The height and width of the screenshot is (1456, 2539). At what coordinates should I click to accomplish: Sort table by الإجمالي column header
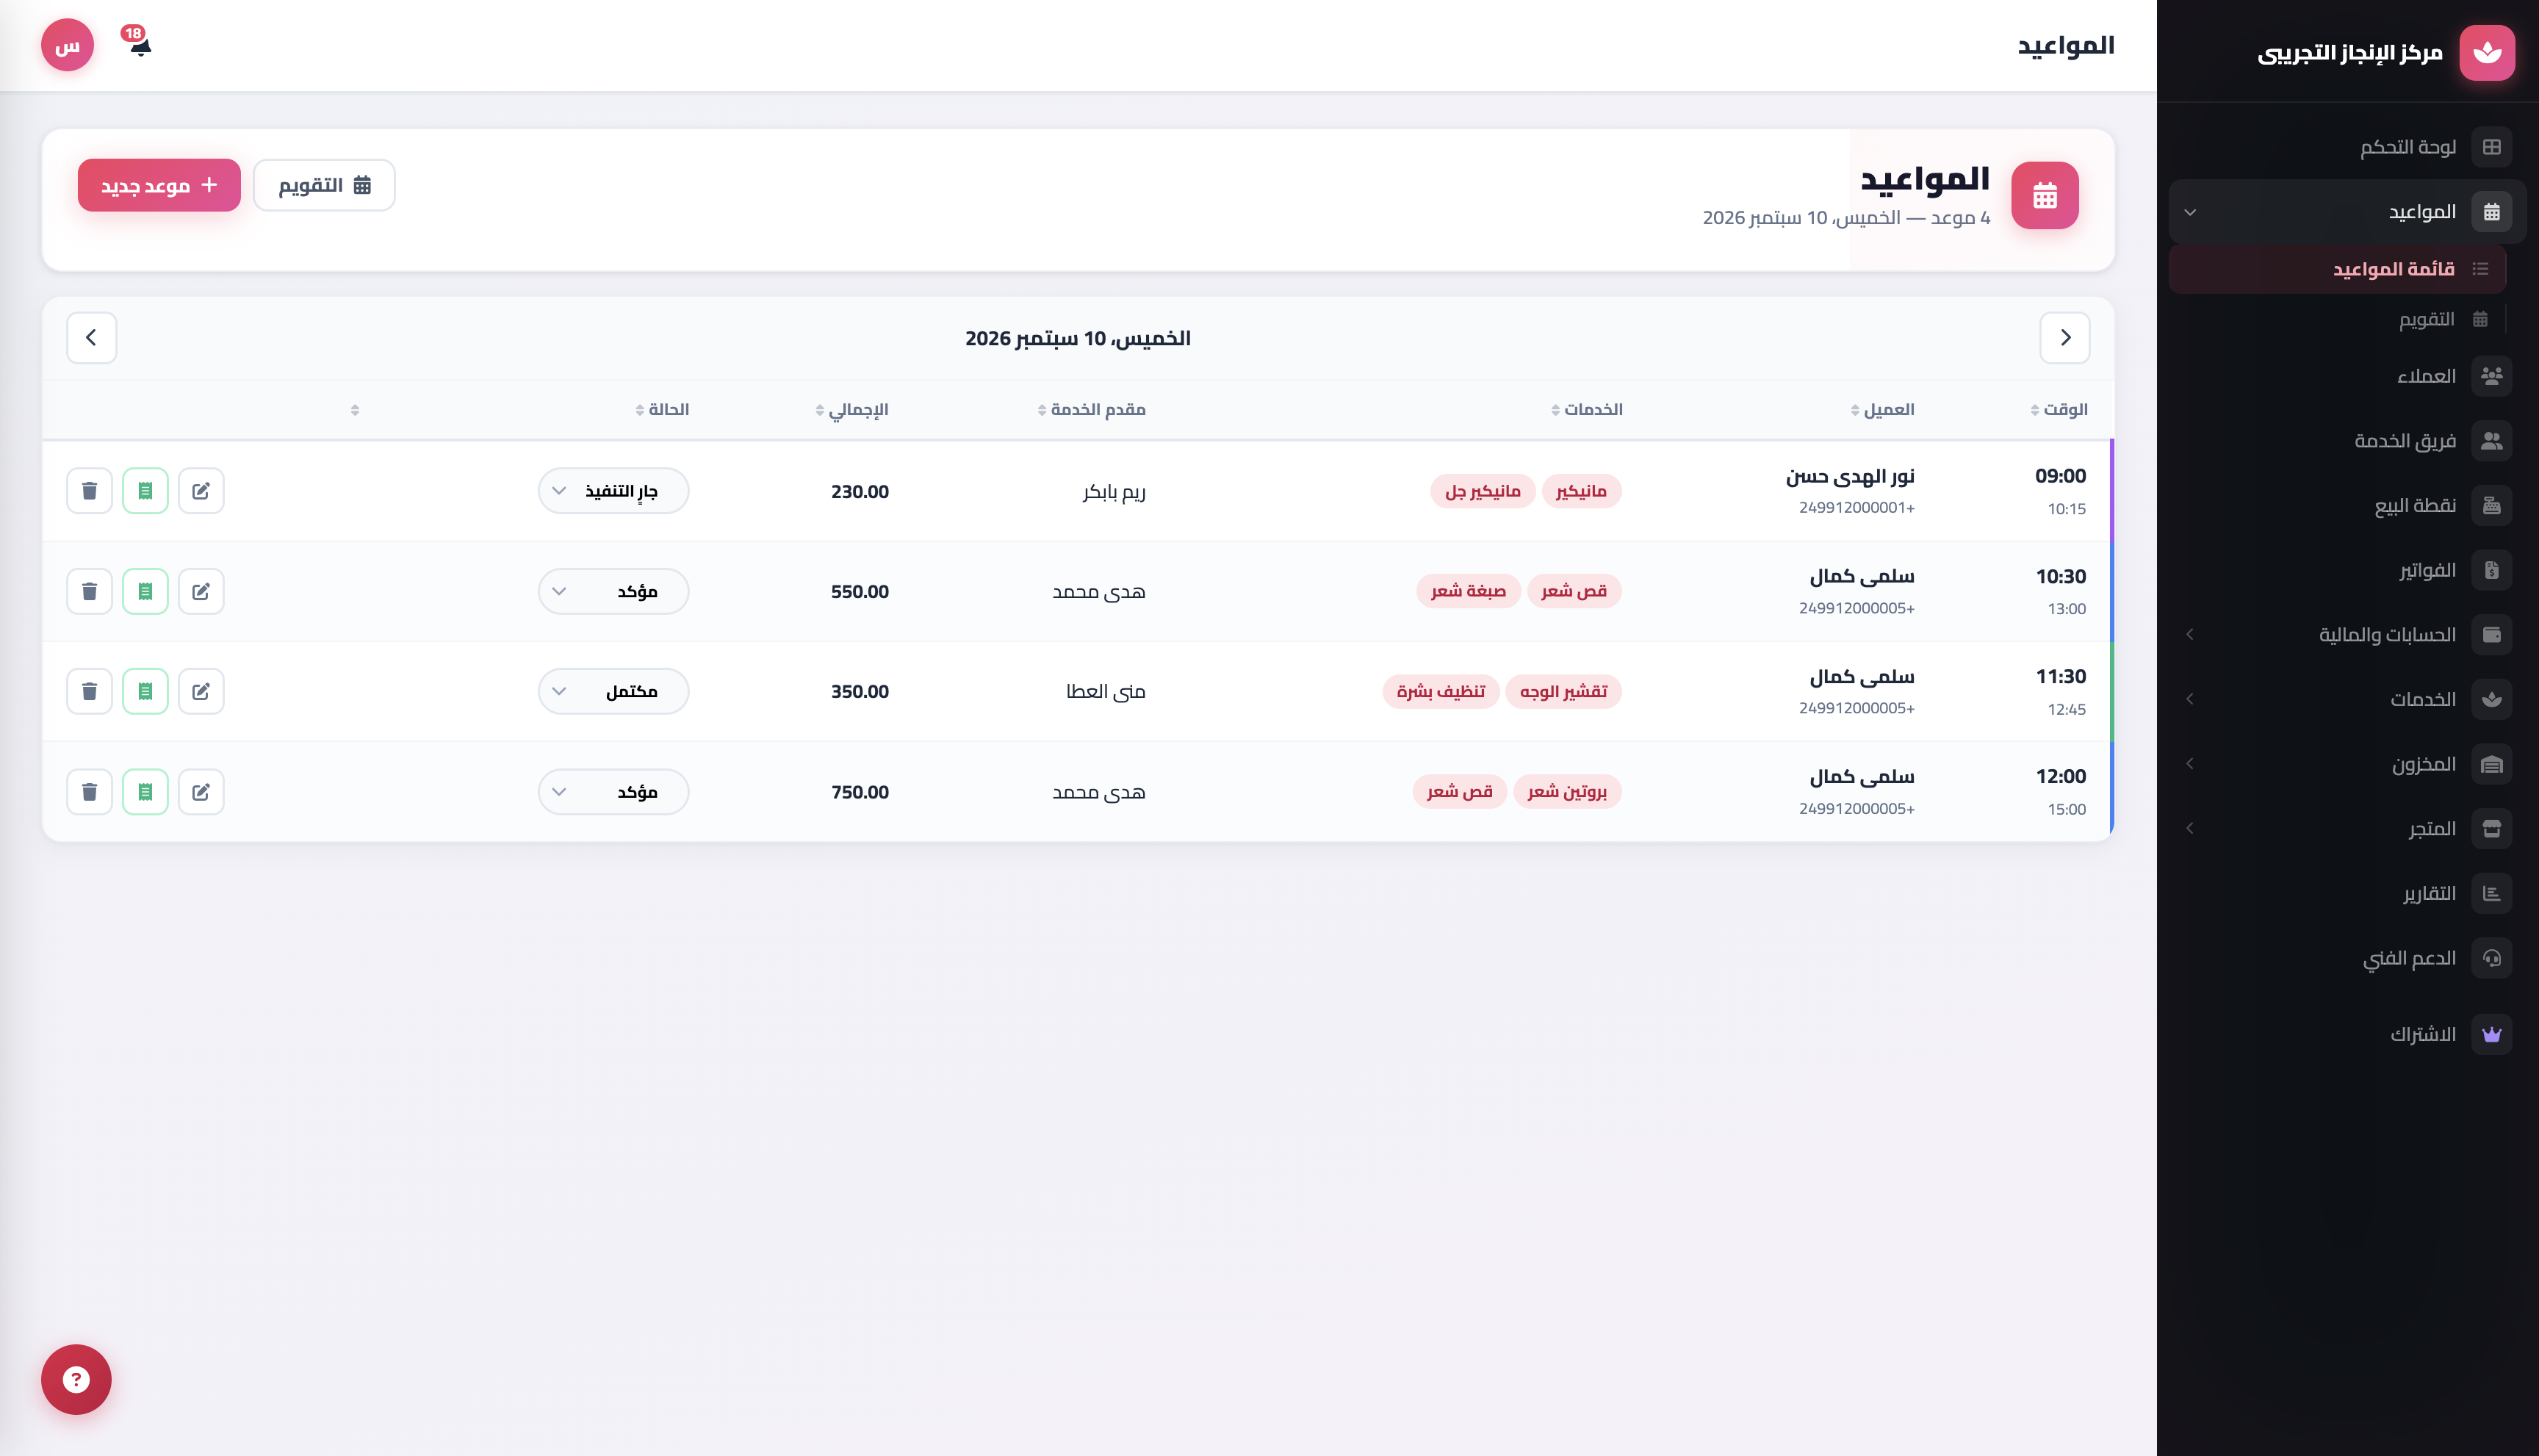[852, 409]
